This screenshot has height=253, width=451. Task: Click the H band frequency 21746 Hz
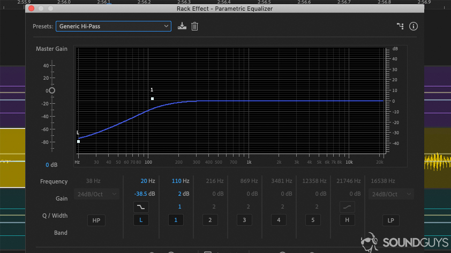349,181
